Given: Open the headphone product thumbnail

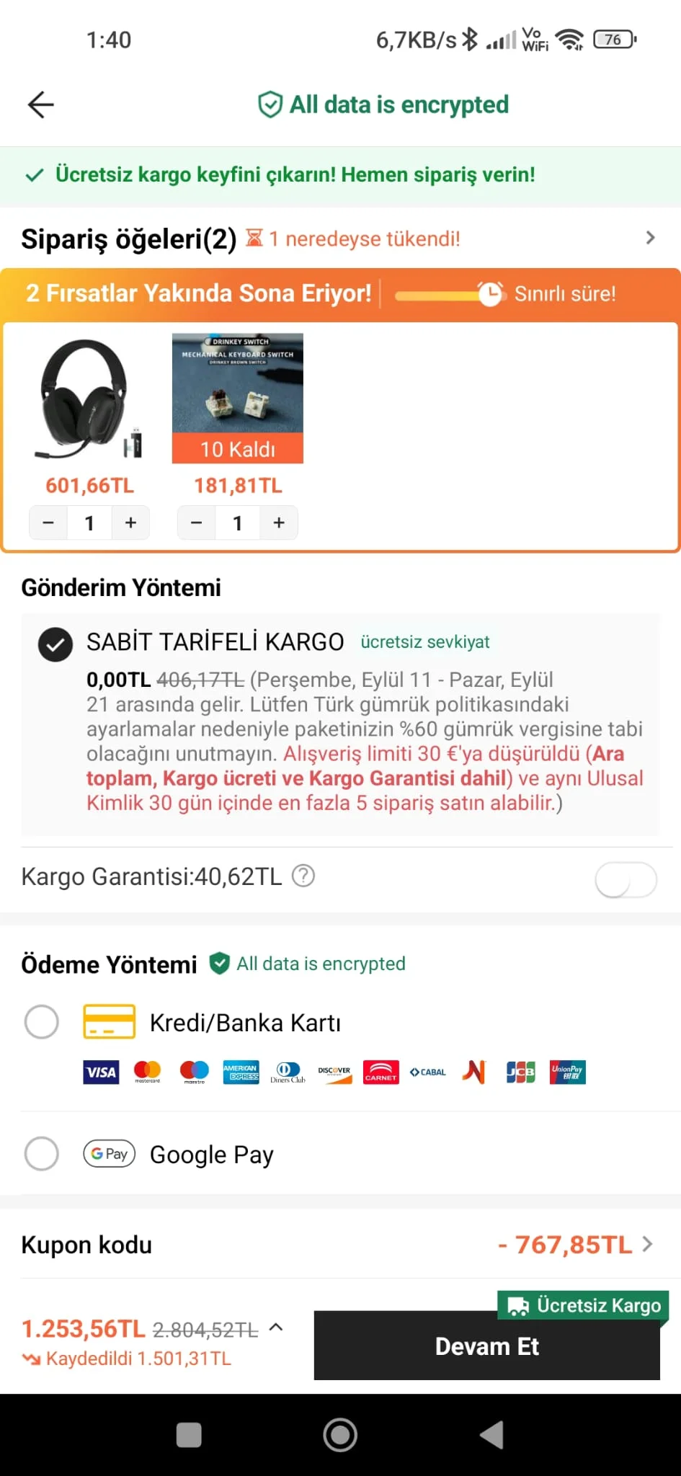Looking at the screenshot, I should click(x=89, y=397).
